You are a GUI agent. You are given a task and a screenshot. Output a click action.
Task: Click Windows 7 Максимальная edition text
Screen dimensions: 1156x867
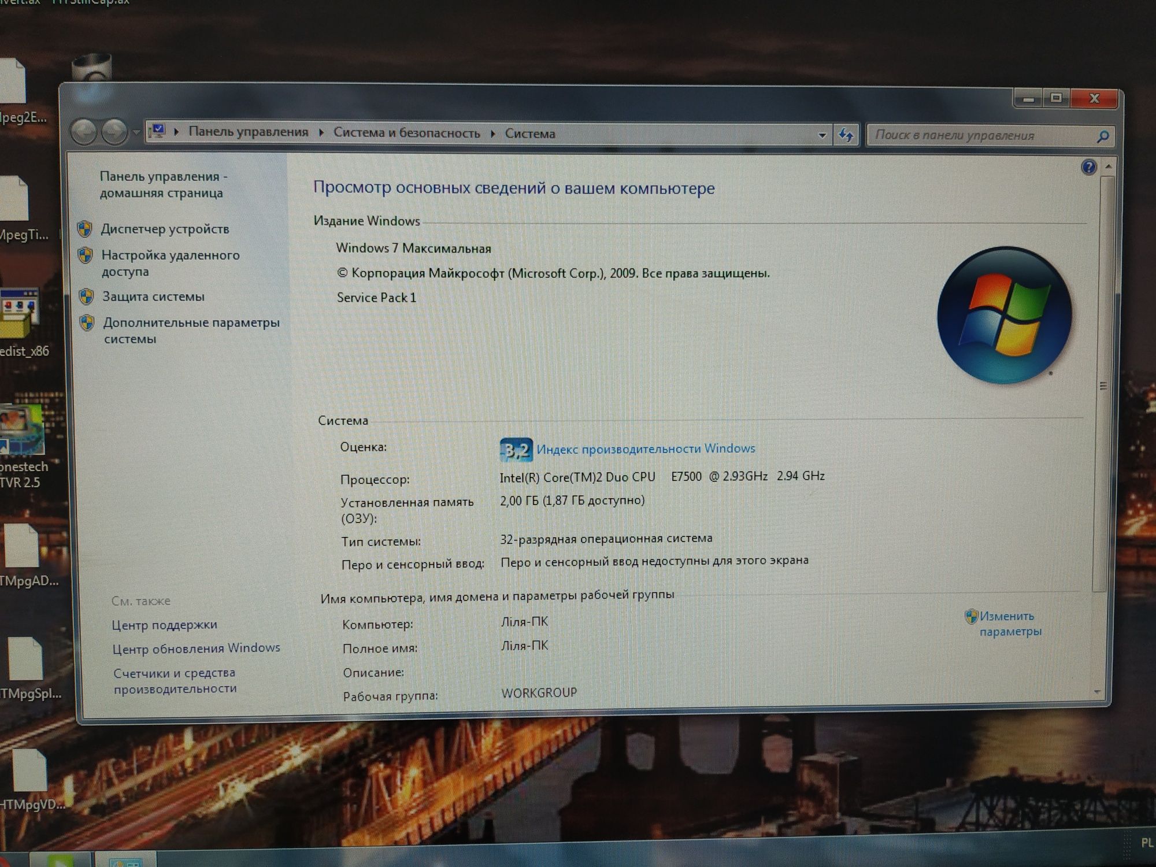[414, 248]
